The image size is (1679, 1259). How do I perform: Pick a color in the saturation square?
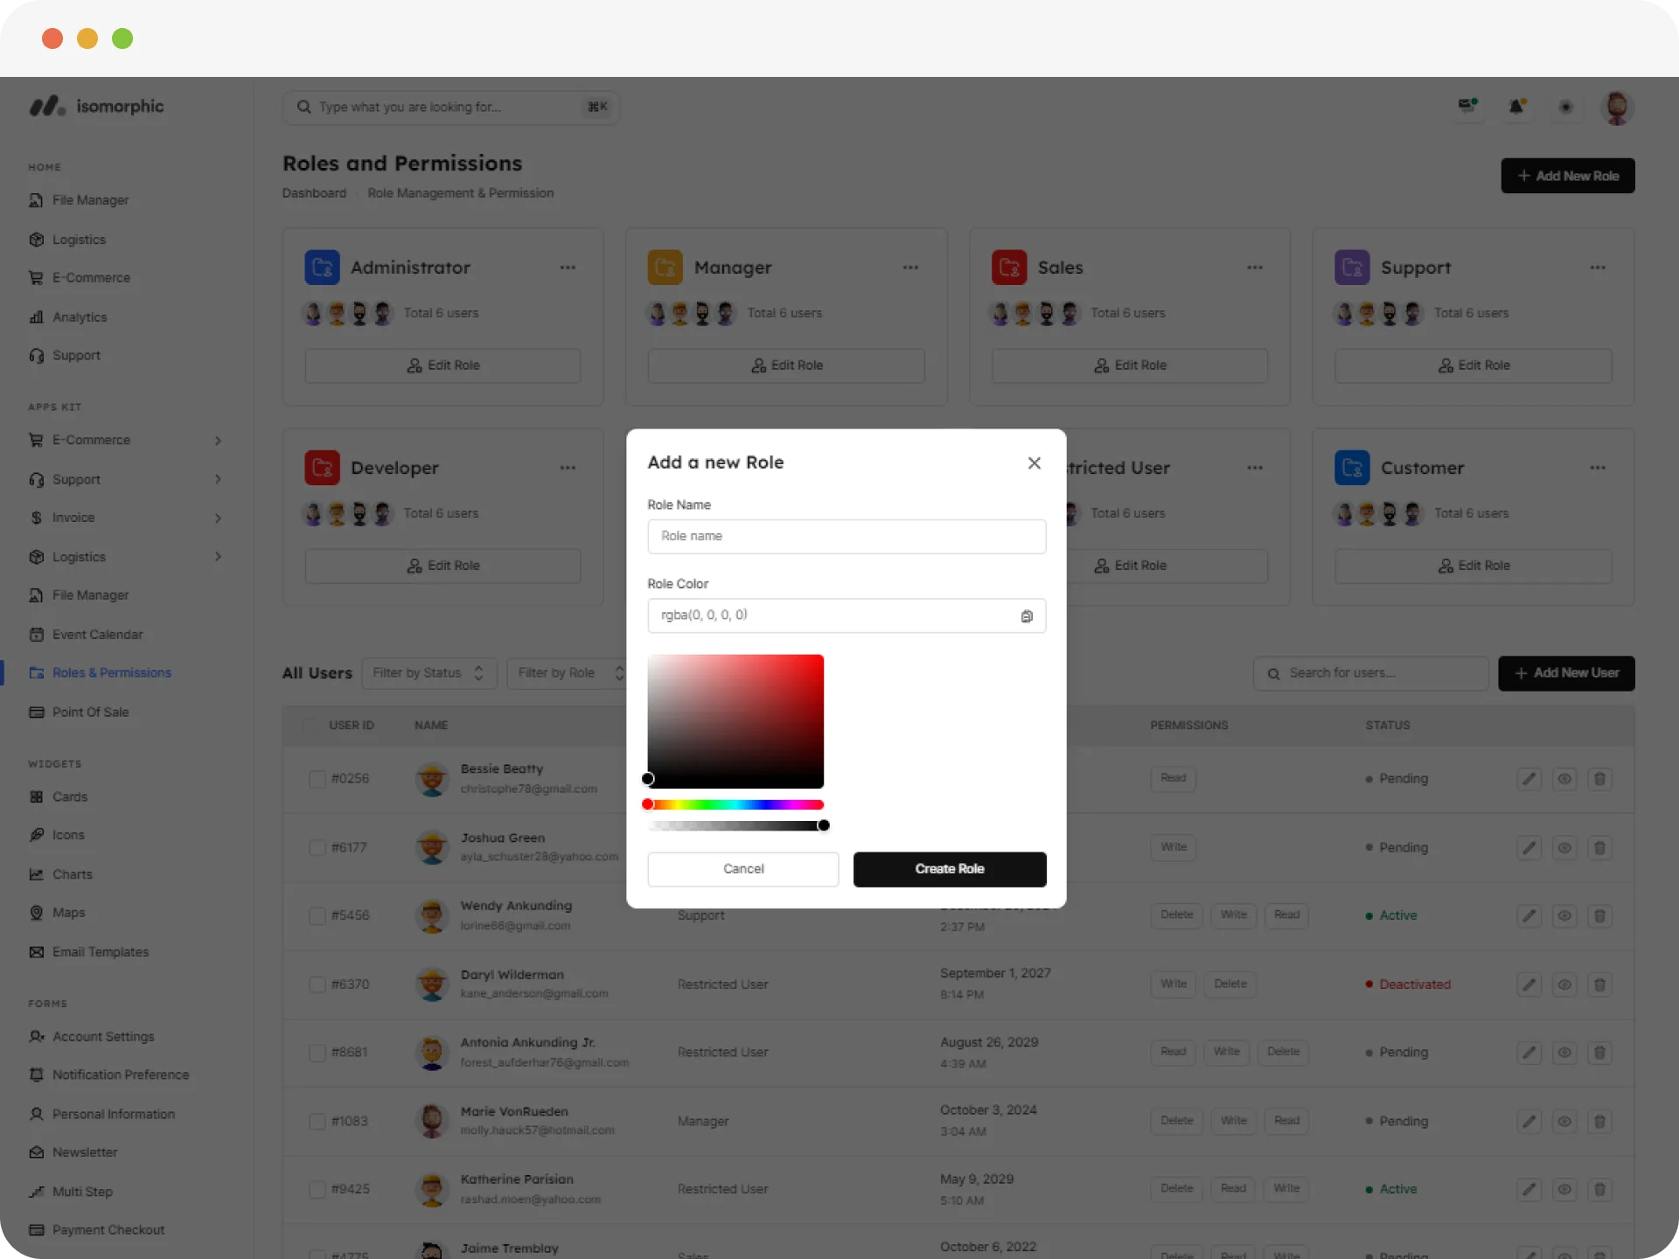tap(735, 721)
